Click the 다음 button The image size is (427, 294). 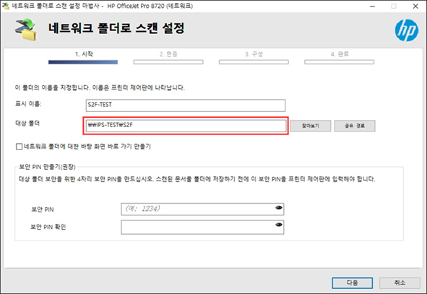(352, 283)
